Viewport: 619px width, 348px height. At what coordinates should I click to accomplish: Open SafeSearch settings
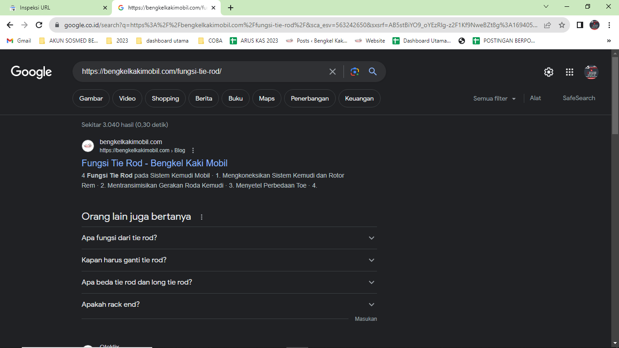point(579,98)
